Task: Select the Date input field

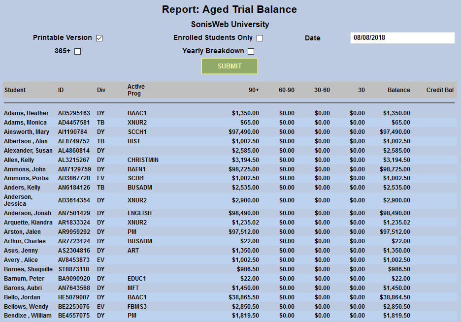Action: [402, 37]
